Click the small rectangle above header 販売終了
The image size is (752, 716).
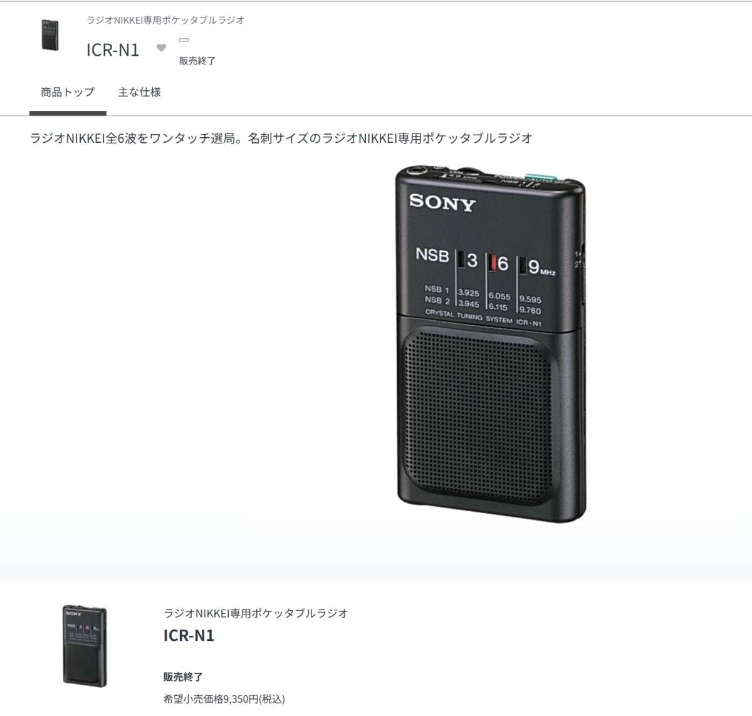pos(184,40)
